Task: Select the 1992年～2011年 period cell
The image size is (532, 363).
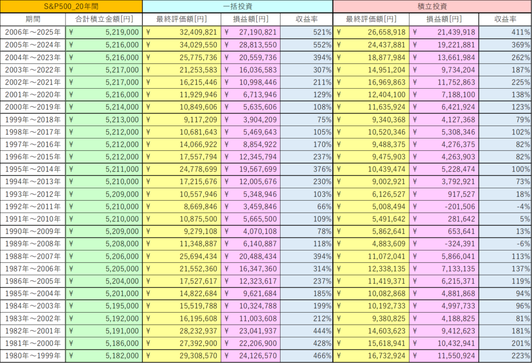Action: [x=33, y=206]
